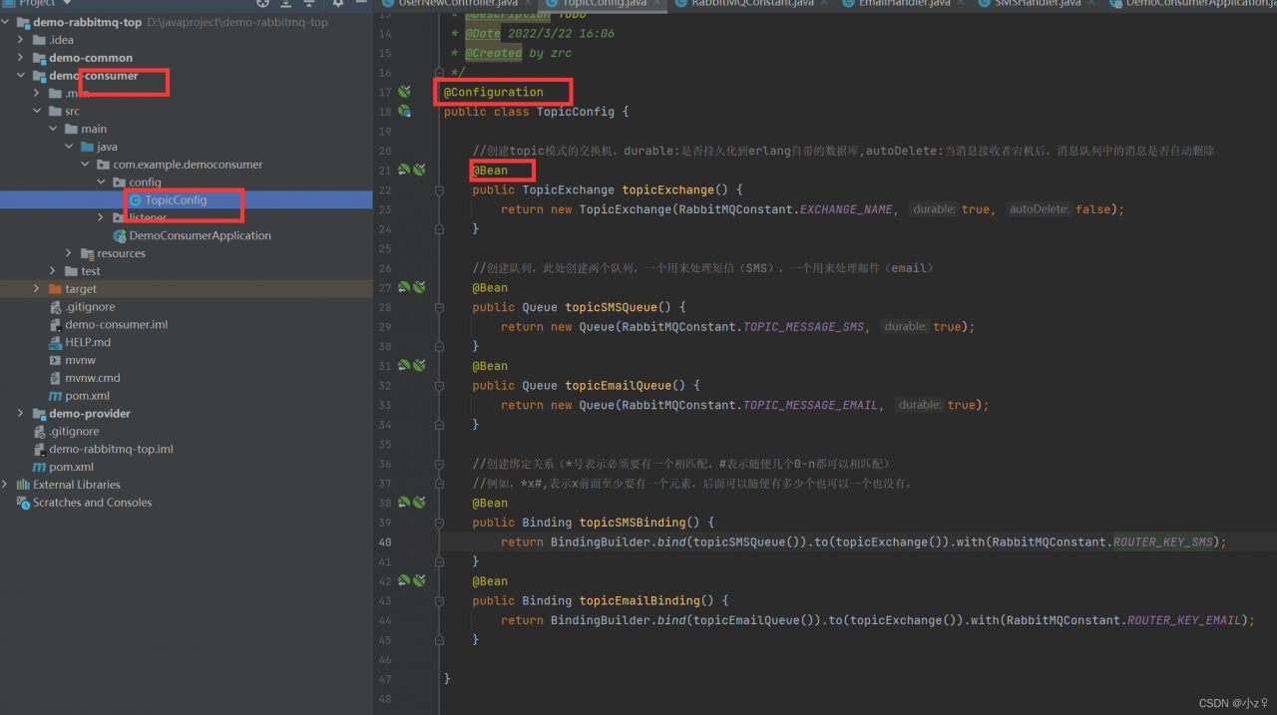Click the HELP.md markdown file icon
Image resolution: width=1277 pixels, height=715 pixels.
point(56,342)
